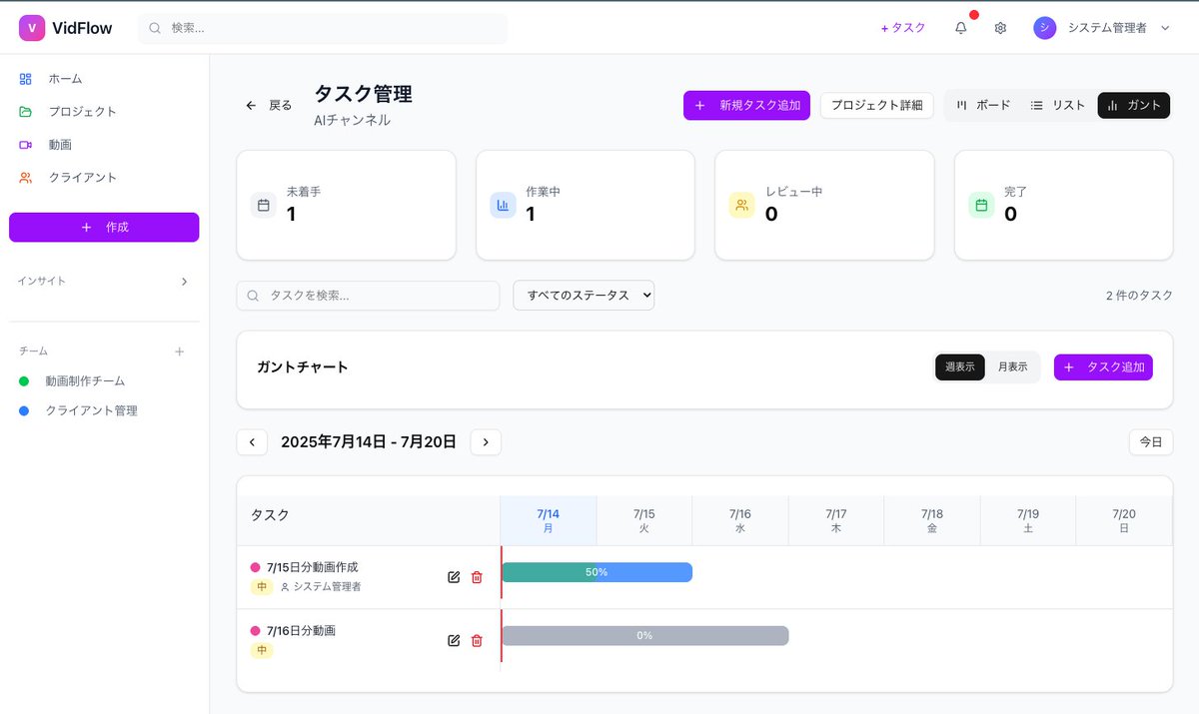Edit the 7/15日分動画作成 task
Screen dimensions: 1199x714
click(x=454, y=577)
